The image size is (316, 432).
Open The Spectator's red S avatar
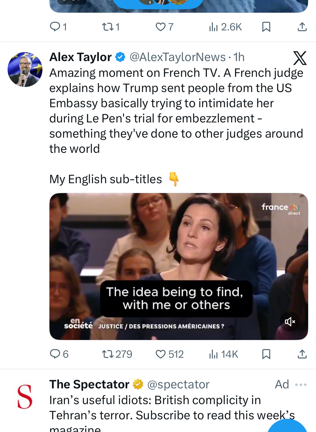click(25, 397)
